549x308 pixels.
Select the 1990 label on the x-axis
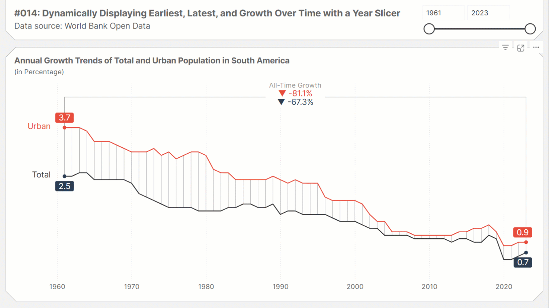[281, 286]
